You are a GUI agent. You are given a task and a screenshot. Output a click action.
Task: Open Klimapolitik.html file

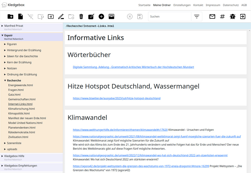point(19,113)
